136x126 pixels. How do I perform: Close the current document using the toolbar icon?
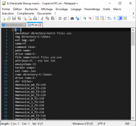click(24, 18)
